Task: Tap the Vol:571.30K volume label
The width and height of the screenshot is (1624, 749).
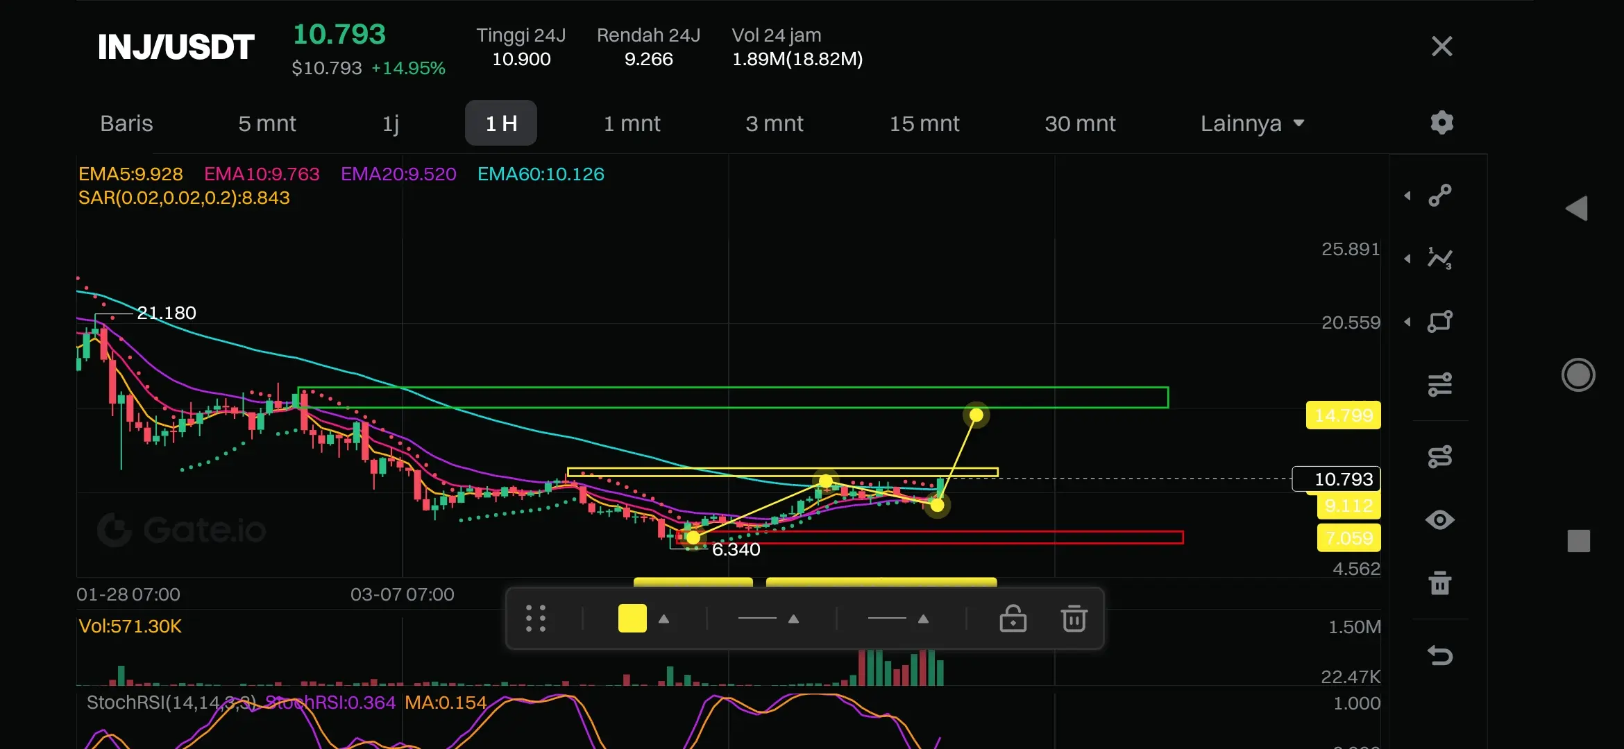Action: click(130, 626)
